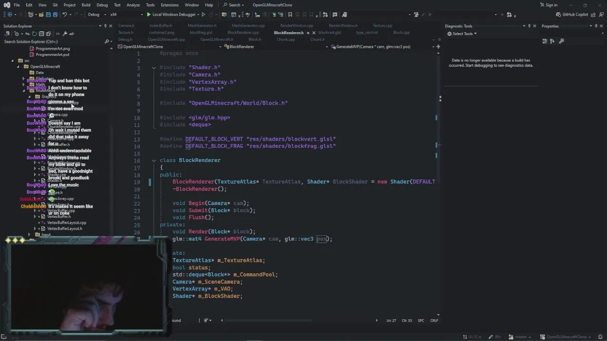The image size is (607, 341).
Task: Click the Save All toolbar icon
Action: point(55,15)
